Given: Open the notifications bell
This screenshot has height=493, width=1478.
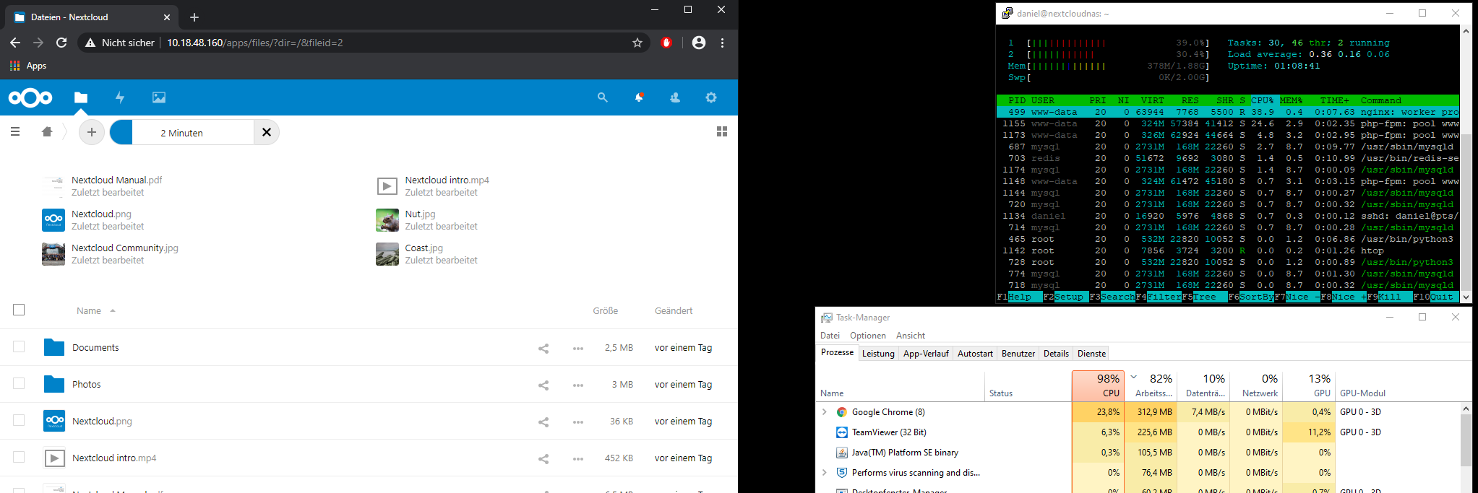Looking at the screenshot, I should pyautogui.click(x=639, y=97).
